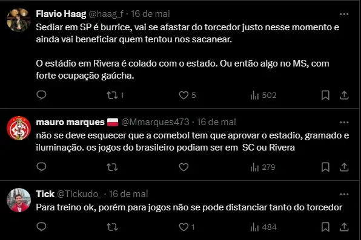Open more options on Tick's tweet
361x240 pixels.
[x=344, y=195]
